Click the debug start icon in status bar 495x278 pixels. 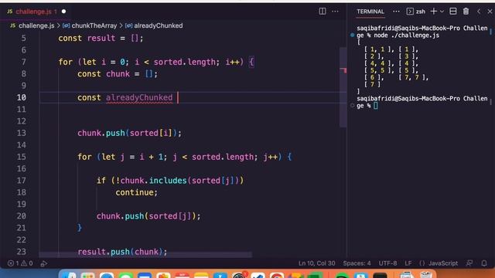44,263
